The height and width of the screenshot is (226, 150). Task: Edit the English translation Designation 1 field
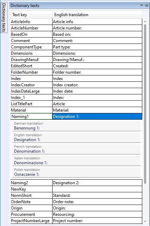point(76,138)
